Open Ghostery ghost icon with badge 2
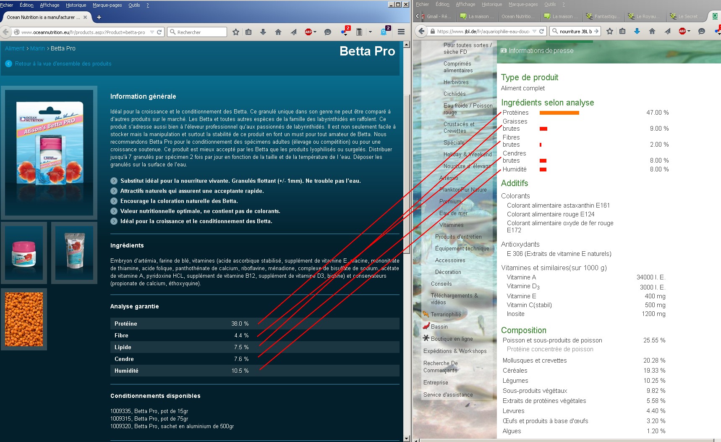The image size is (721, 442). point(384,31)
